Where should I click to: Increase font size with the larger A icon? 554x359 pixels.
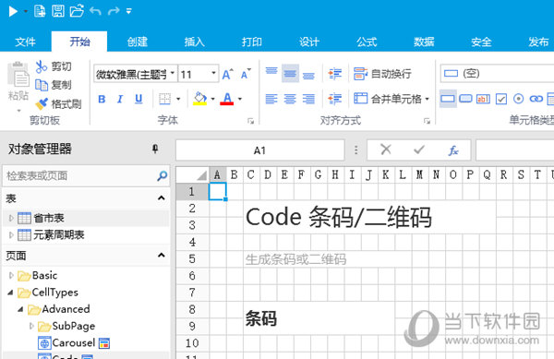(x=227, y=74)
